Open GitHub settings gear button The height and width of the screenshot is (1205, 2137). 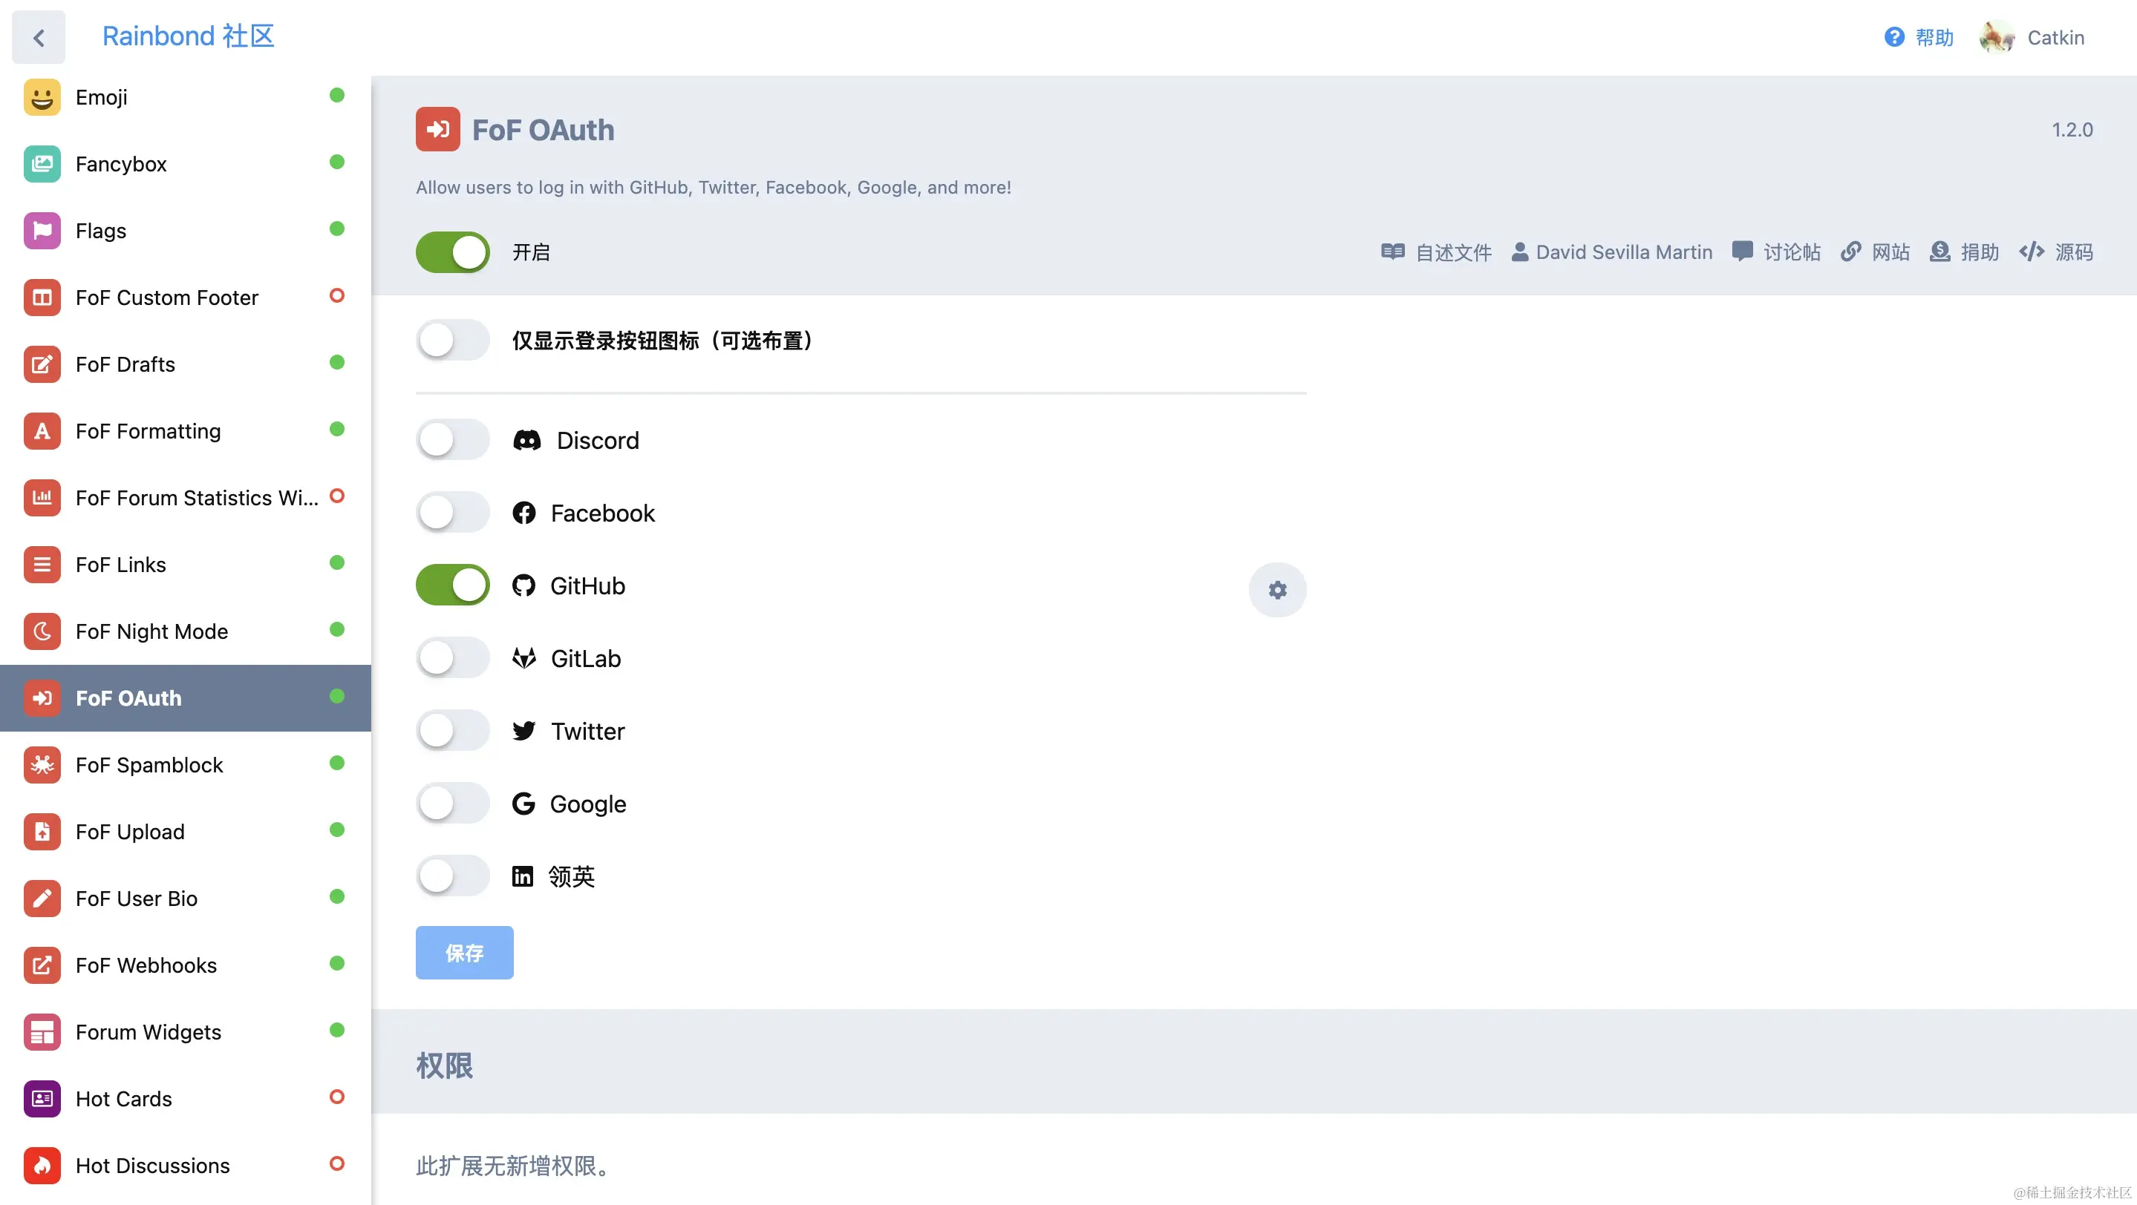[1276, 589]
